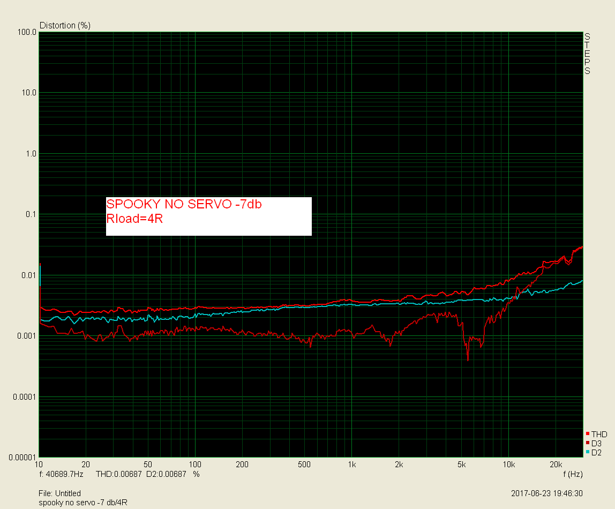Viewport: 615px width, 509px height.
Task: Click the 10.0 y-axis tick label
Action: coord(28,93)
